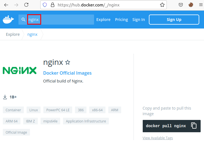
Task: Select the ARM 64 tag
Action: 11,121
